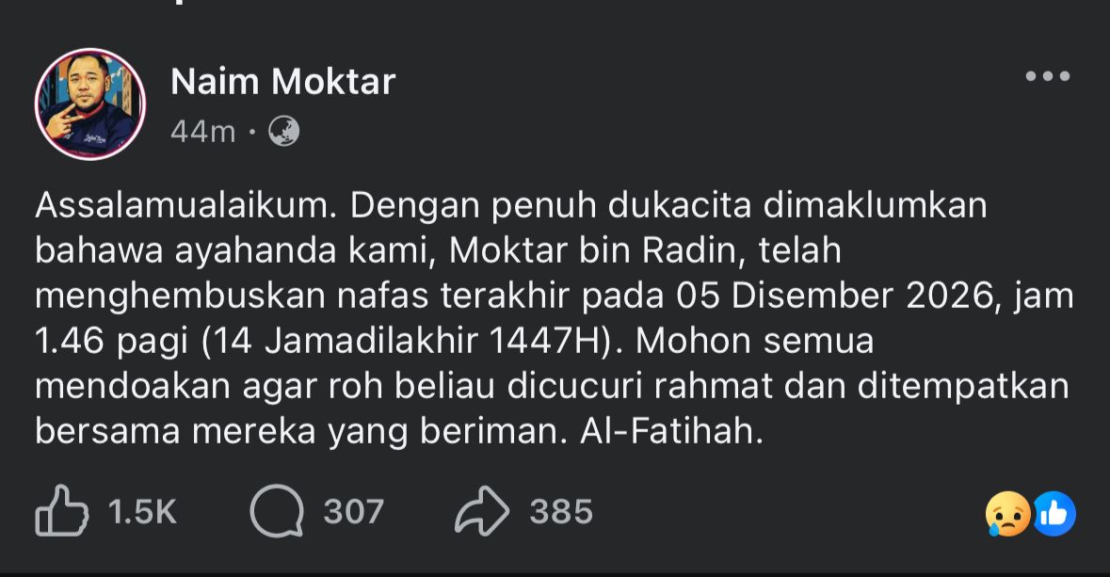This screenshot has width=1110, height=577.
Task: View the 1.5K likes count
Action: click(142, 512)
